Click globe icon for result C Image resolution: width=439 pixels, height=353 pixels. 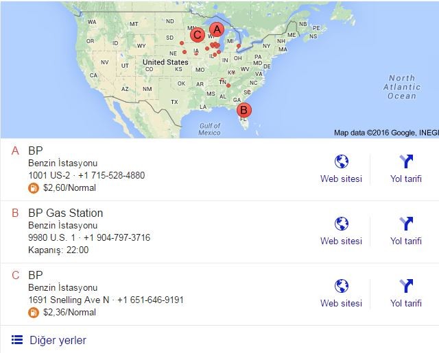click(342, 286)
